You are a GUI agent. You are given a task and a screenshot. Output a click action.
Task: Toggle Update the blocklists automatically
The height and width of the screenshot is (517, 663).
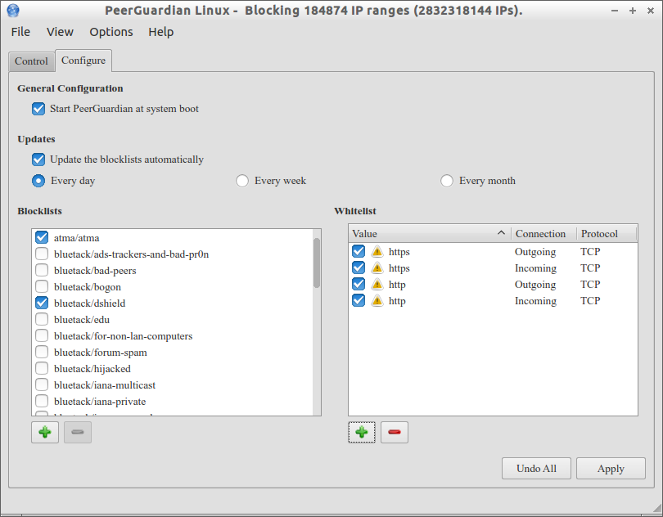tap(38, 160)
